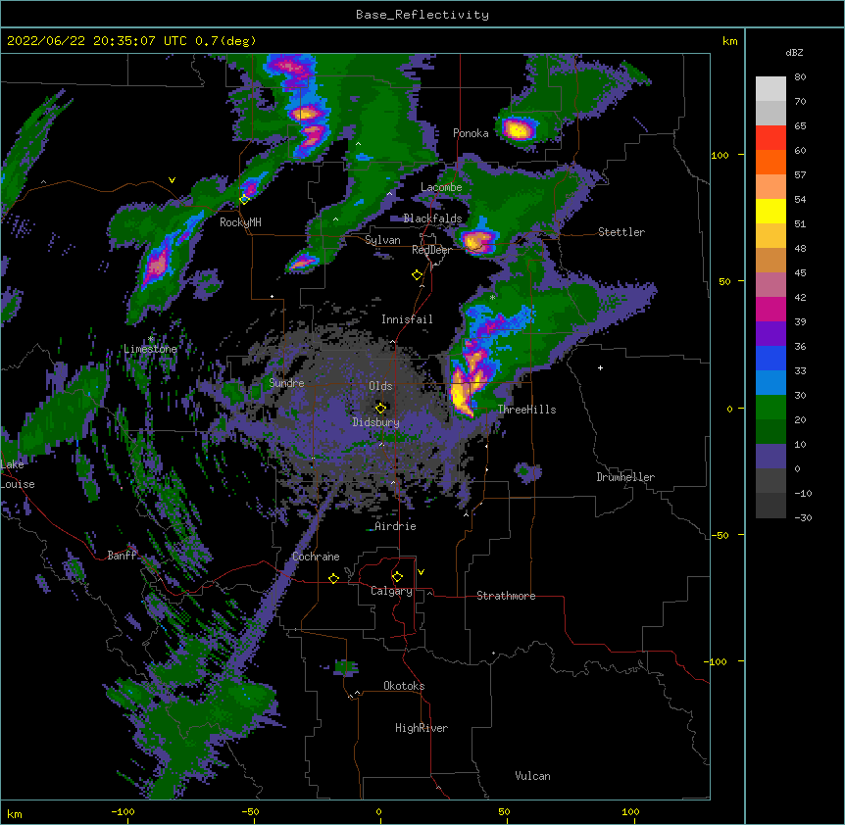Select the Banff label
The width and height of the screenshot is (845, 825).
point(122,556)
